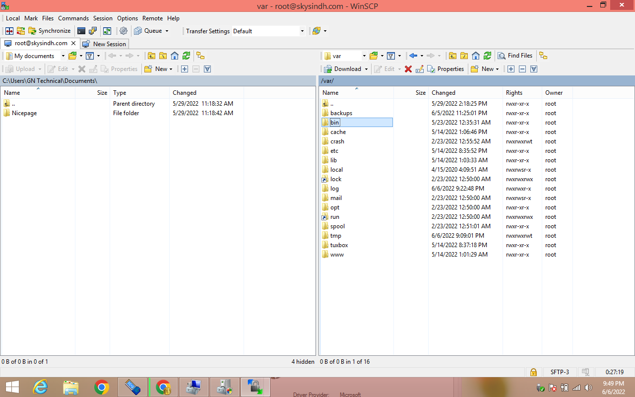Open the Session menu
The image size is (635, 397).
(x=103, y=18)
